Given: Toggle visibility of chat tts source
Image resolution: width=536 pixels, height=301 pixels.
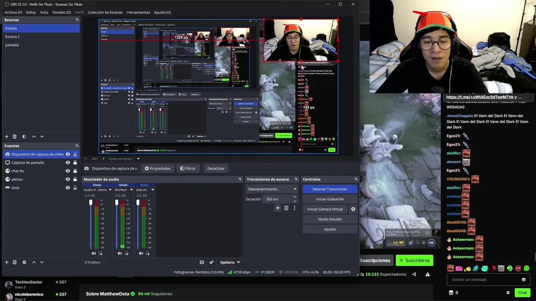Looking at the screenshot, I should [68, 171].
